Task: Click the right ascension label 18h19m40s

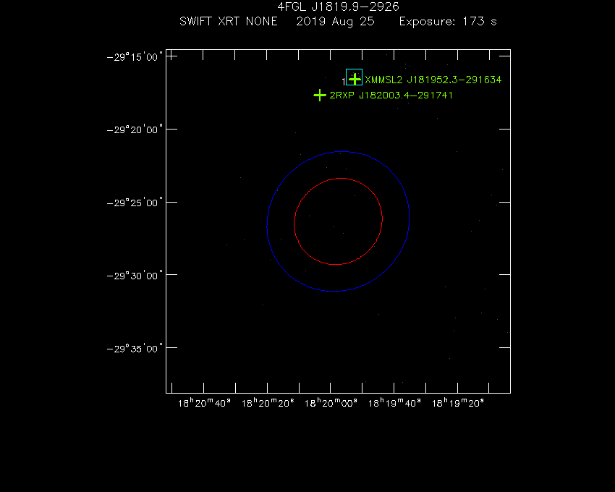Action: pyautogui.click(x=394, y=403)
